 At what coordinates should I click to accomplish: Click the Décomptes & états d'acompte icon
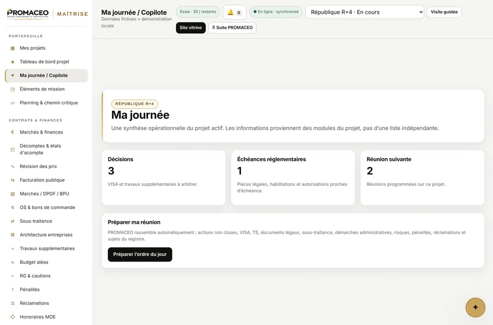coord(13,149)
